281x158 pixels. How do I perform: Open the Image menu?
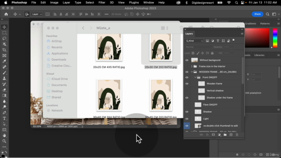click(54, 3)
